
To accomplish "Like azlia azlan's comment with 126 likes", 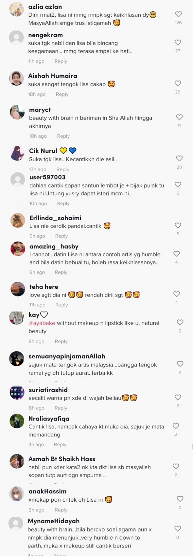I will pos(178,14).
